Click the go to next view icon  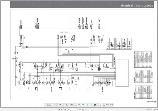click(x=86, y=109)
